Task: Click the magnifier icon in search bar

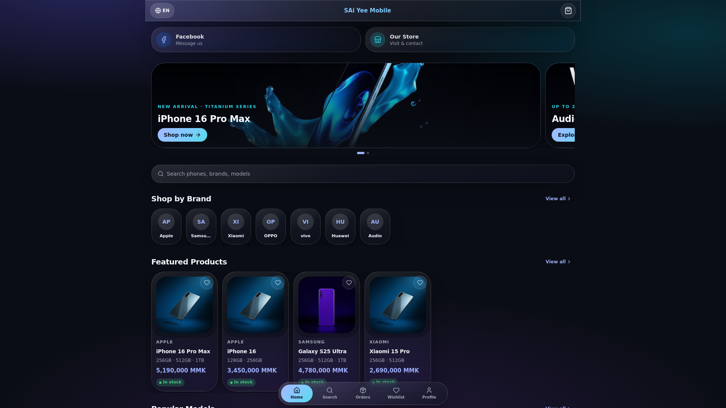Action: point(161,174)
